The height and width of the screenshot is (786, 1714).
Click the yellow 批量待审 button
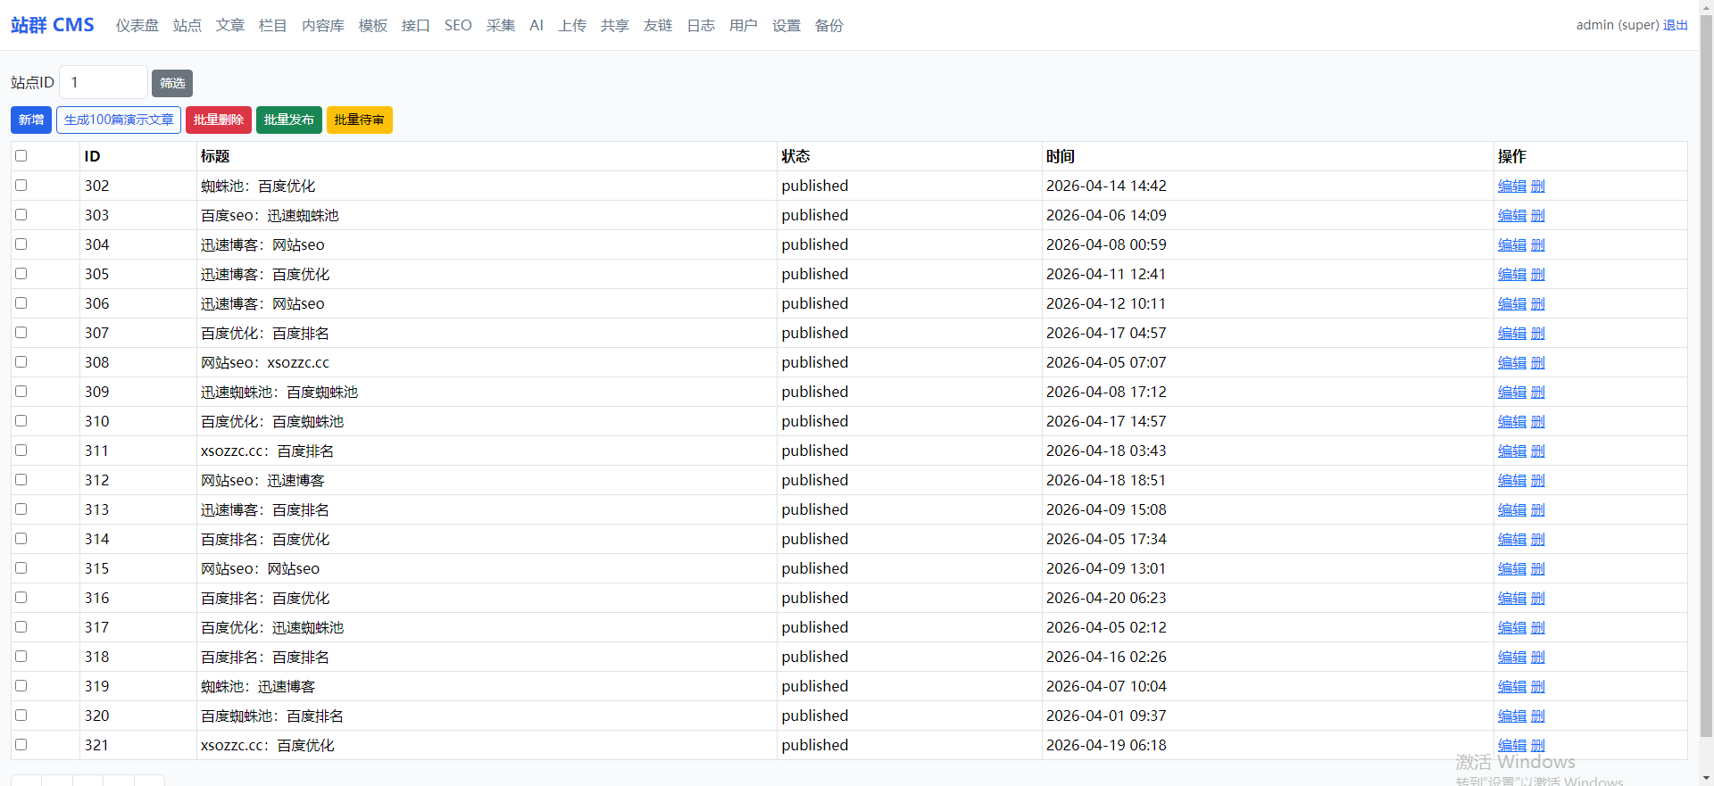click(x=359, y=120)
